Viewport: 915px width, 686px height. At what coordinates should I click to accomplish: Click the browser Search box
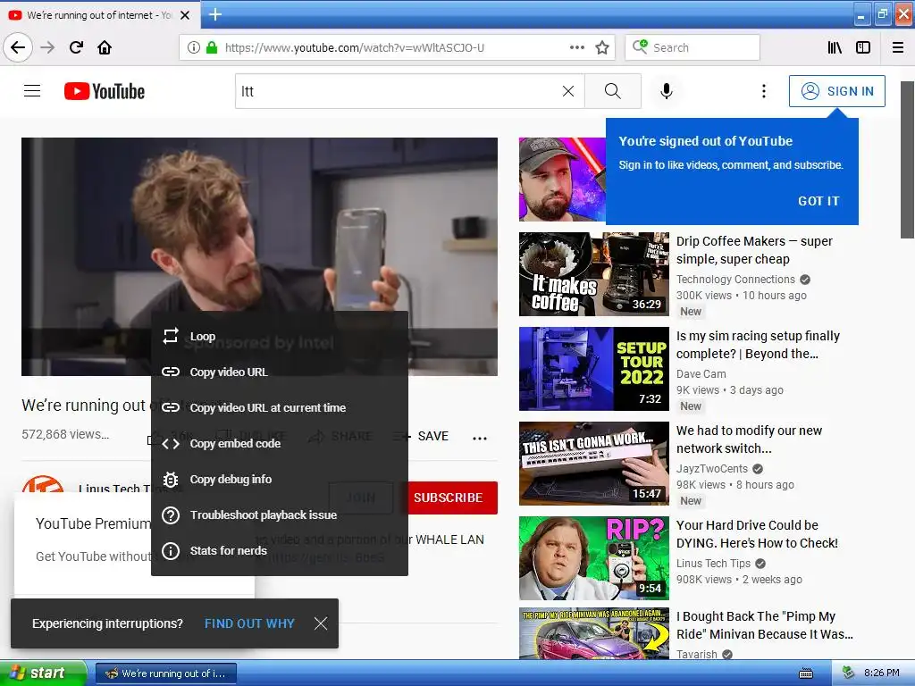tap(693, 47)
